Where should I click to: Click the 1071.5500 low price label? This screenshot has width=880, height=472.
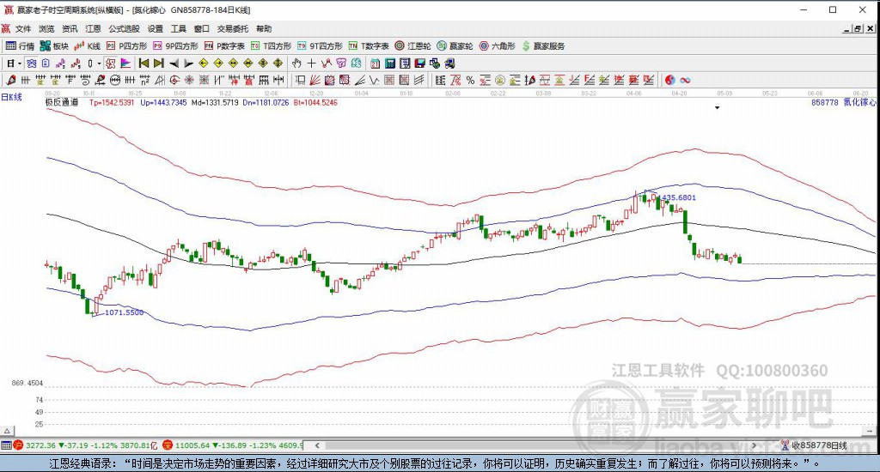[x=124, y=312]
